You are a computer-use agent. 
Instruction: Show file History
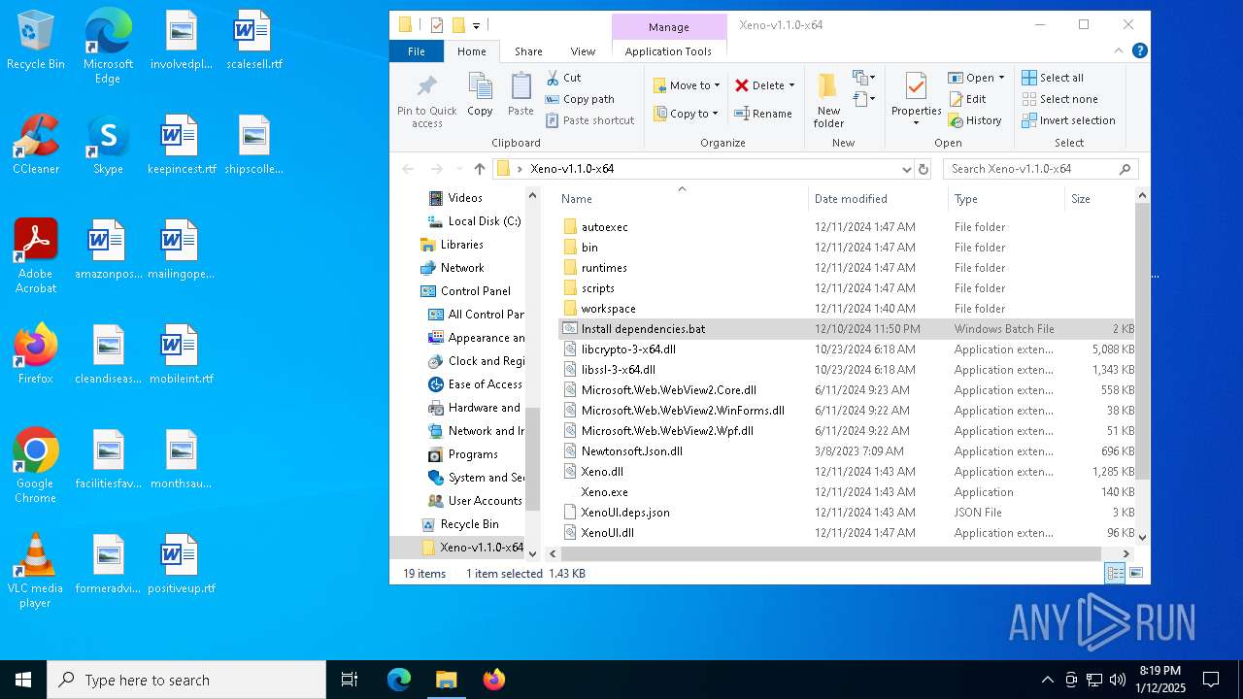975,120
